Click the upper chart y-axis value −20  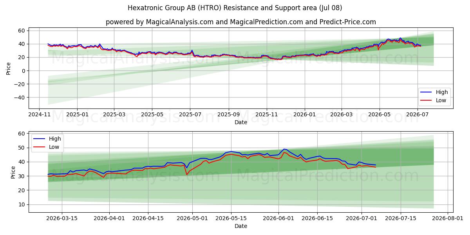[x=20, y=84]
